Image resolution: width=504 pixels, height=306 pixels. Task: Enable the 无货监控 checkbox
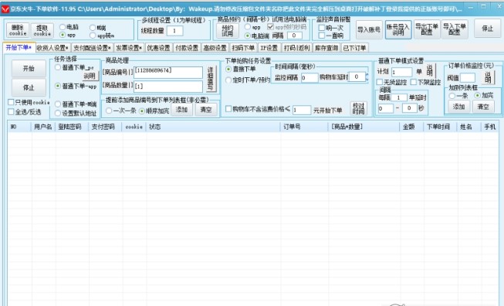(x=380, y=83)
